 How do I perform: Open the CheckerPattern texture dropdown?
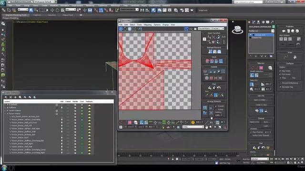(211, 28)
